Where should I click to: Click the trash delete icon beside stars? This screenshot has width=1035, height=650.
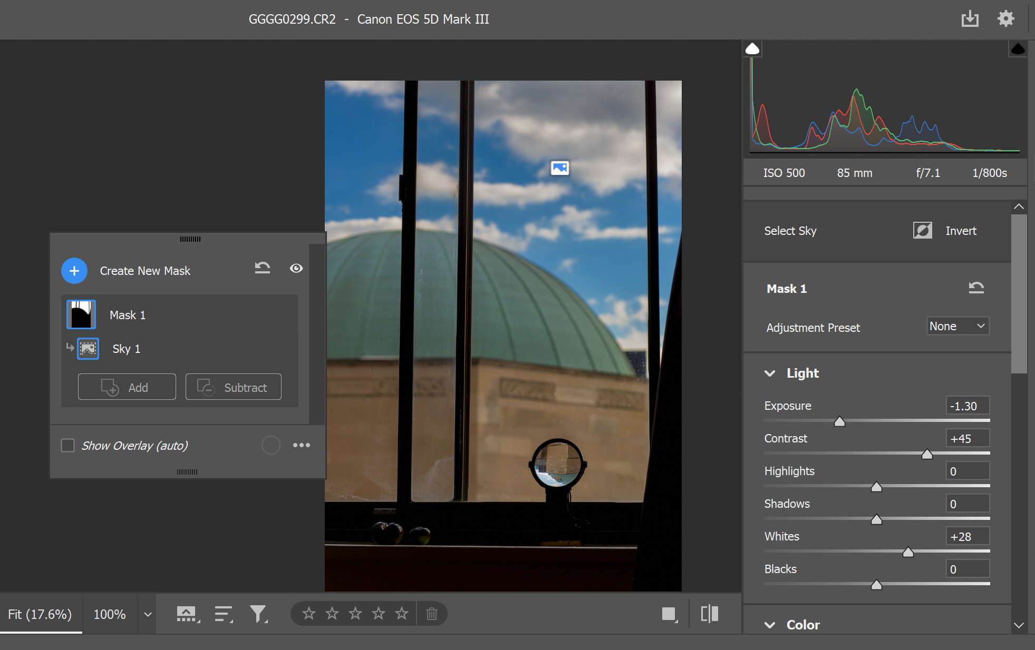tap(431, 614)
